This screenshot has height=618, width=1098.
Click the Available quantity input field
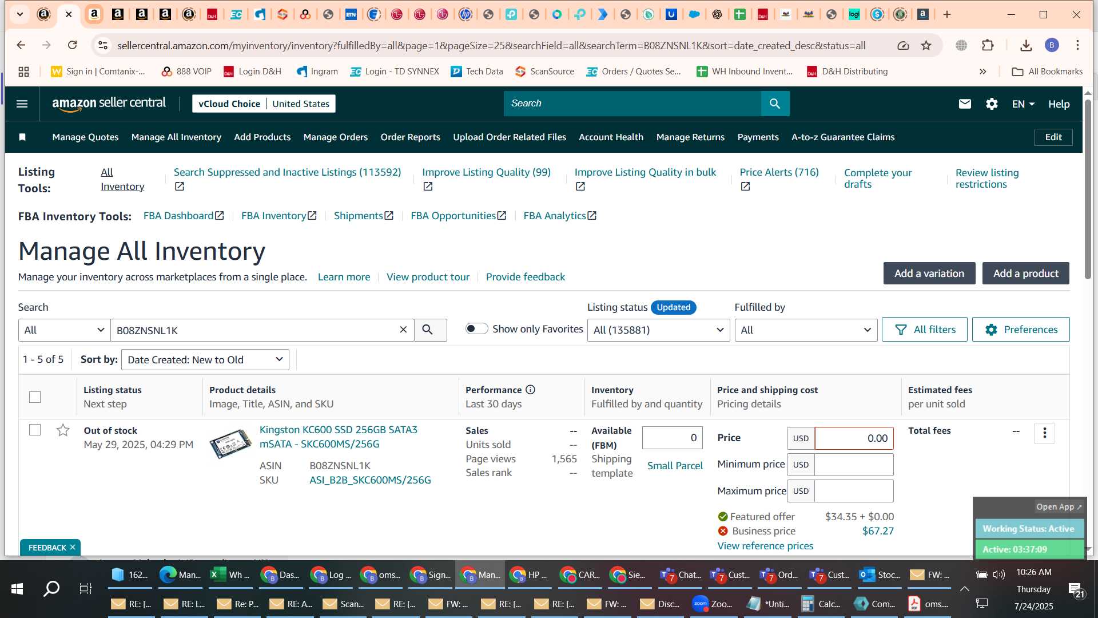(x=672, y=438)
